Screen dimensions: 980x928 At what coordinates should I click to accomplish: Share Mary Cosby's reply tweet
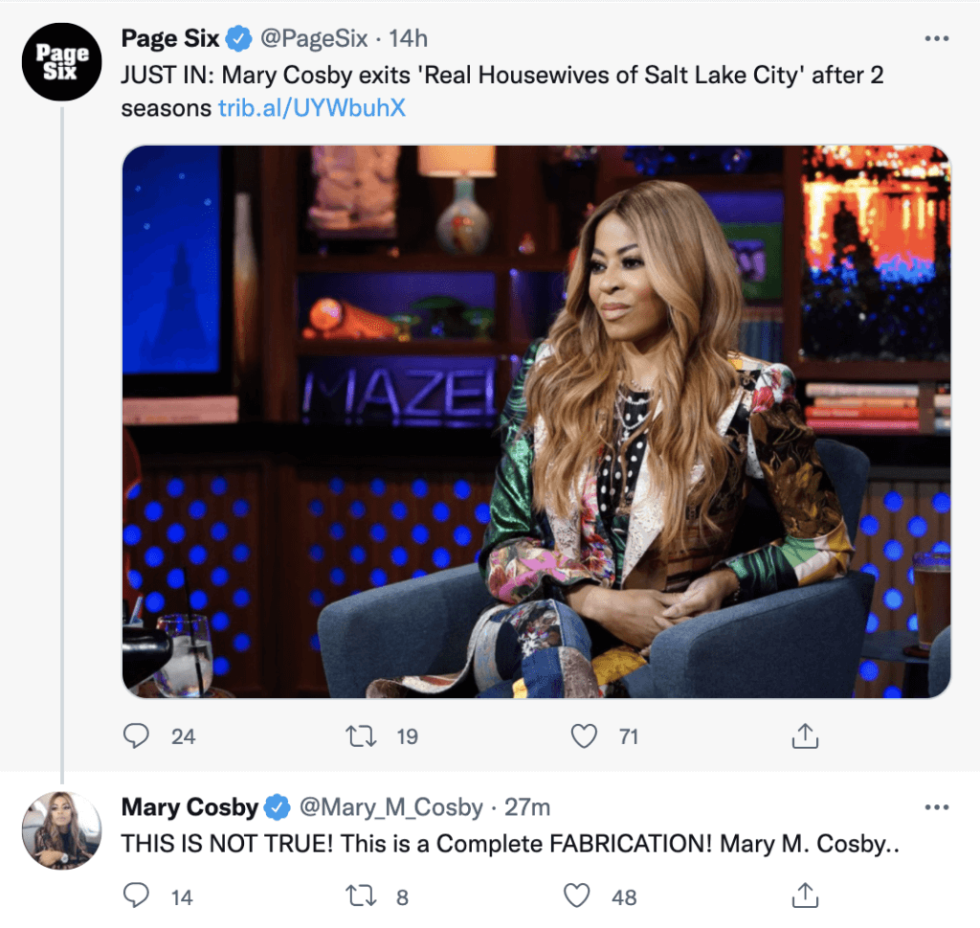click(805, 896)
